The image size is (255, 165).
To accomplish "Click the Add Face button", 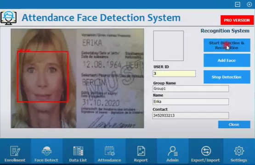I will [x=227, y=60].
